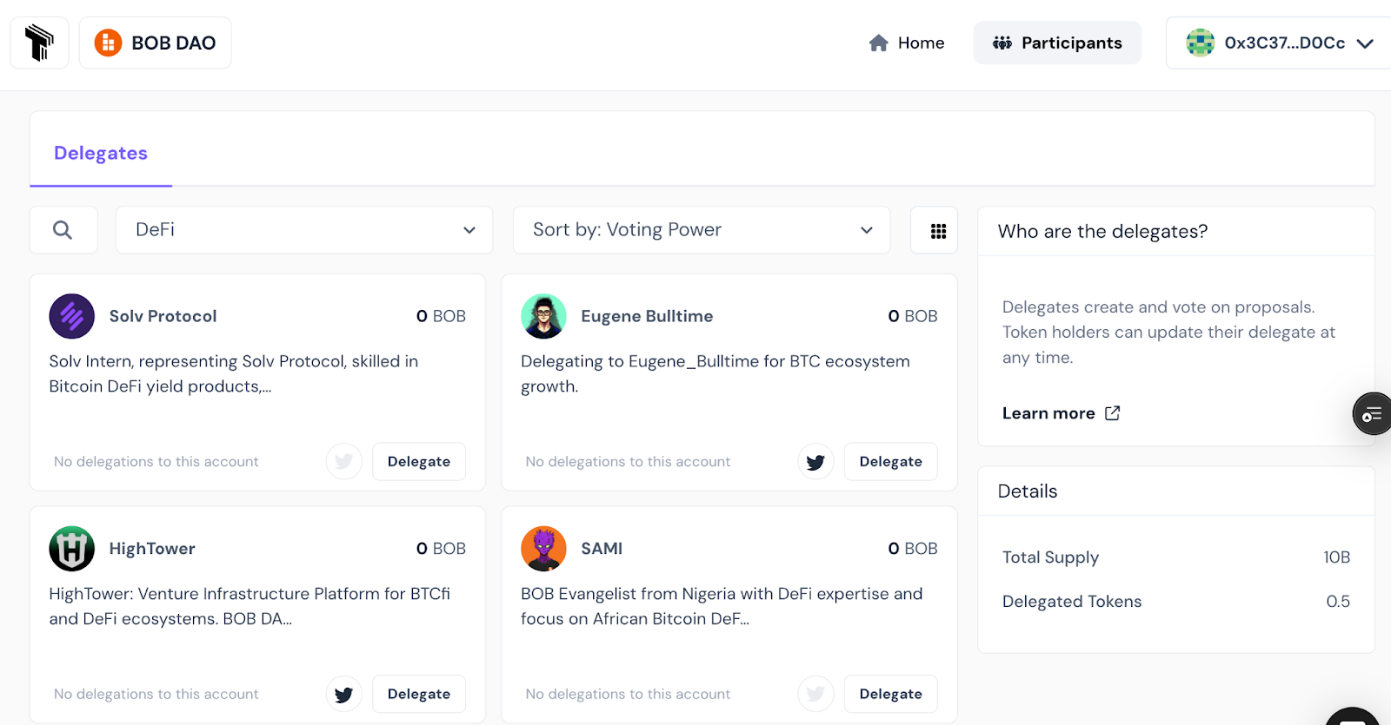This screenshot has height=725, width=1391.
Task: Expand the 0x3C37...D0Cc wallet dropdown
Action: (1279, 43)
